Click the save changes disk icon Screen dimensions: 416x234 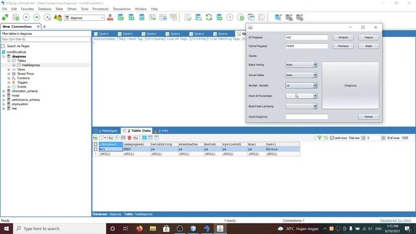point(123,138)
